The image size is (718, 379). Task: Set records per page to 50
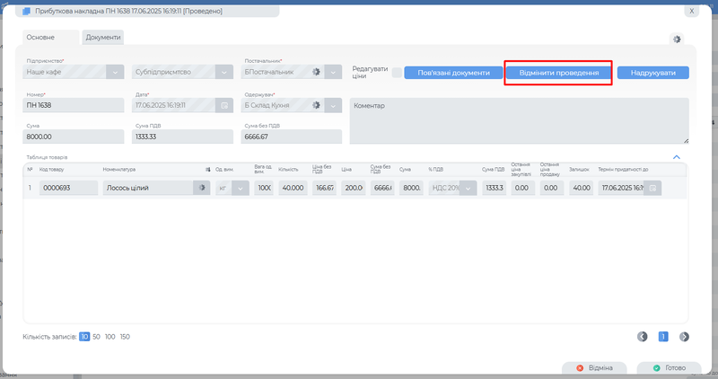tap(96, 337)
